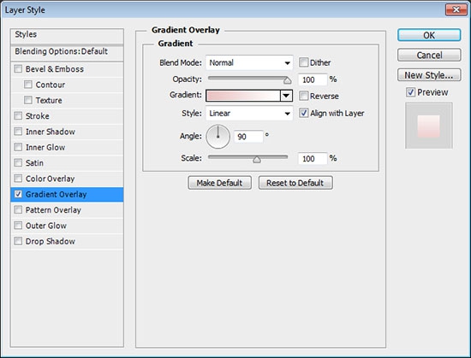Enable the Drop Shadow effect checkbox
471x358 pixels.
click(x=18, y=241)
